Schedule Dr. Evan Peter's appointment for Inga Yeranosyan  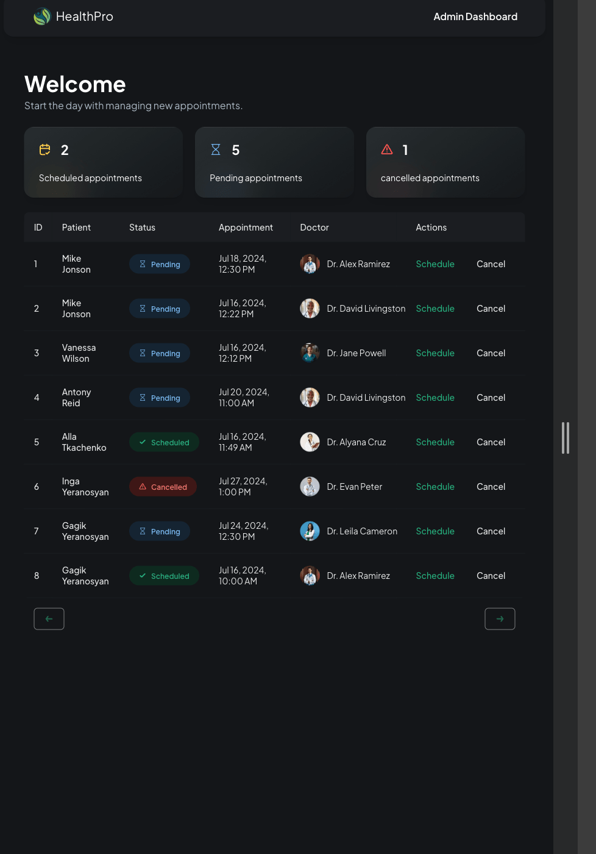[435, 486]
